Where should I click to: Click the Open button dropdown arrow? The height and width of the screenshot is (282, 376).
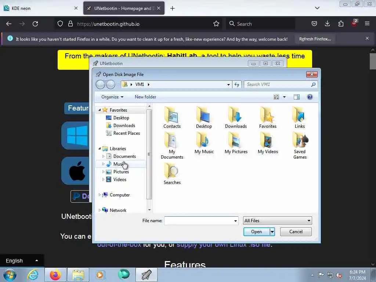click(x=272, y=232)
